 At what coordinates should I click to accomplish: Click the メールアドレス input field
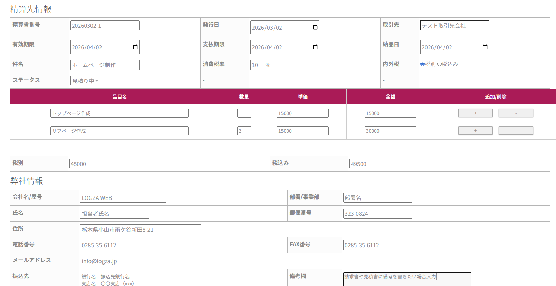coord(114,261)
